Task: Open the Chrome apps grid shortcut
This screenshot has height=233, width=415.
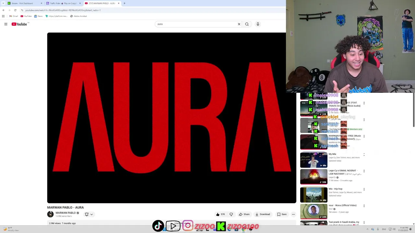Action: [3, 16]
